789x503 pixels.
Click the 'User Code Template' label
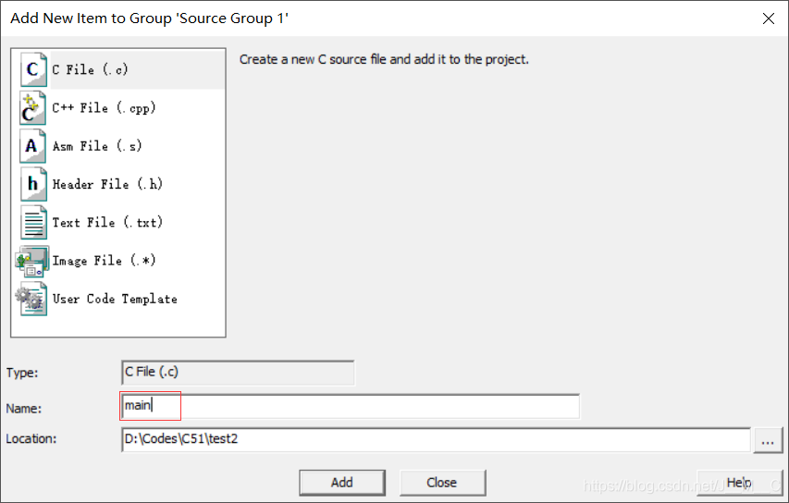[x=115, y=299]
